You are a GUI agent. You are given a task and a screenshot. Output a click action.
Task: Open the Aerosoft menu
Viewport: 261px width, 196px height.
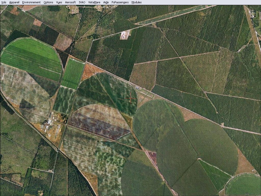coord(70,2)
